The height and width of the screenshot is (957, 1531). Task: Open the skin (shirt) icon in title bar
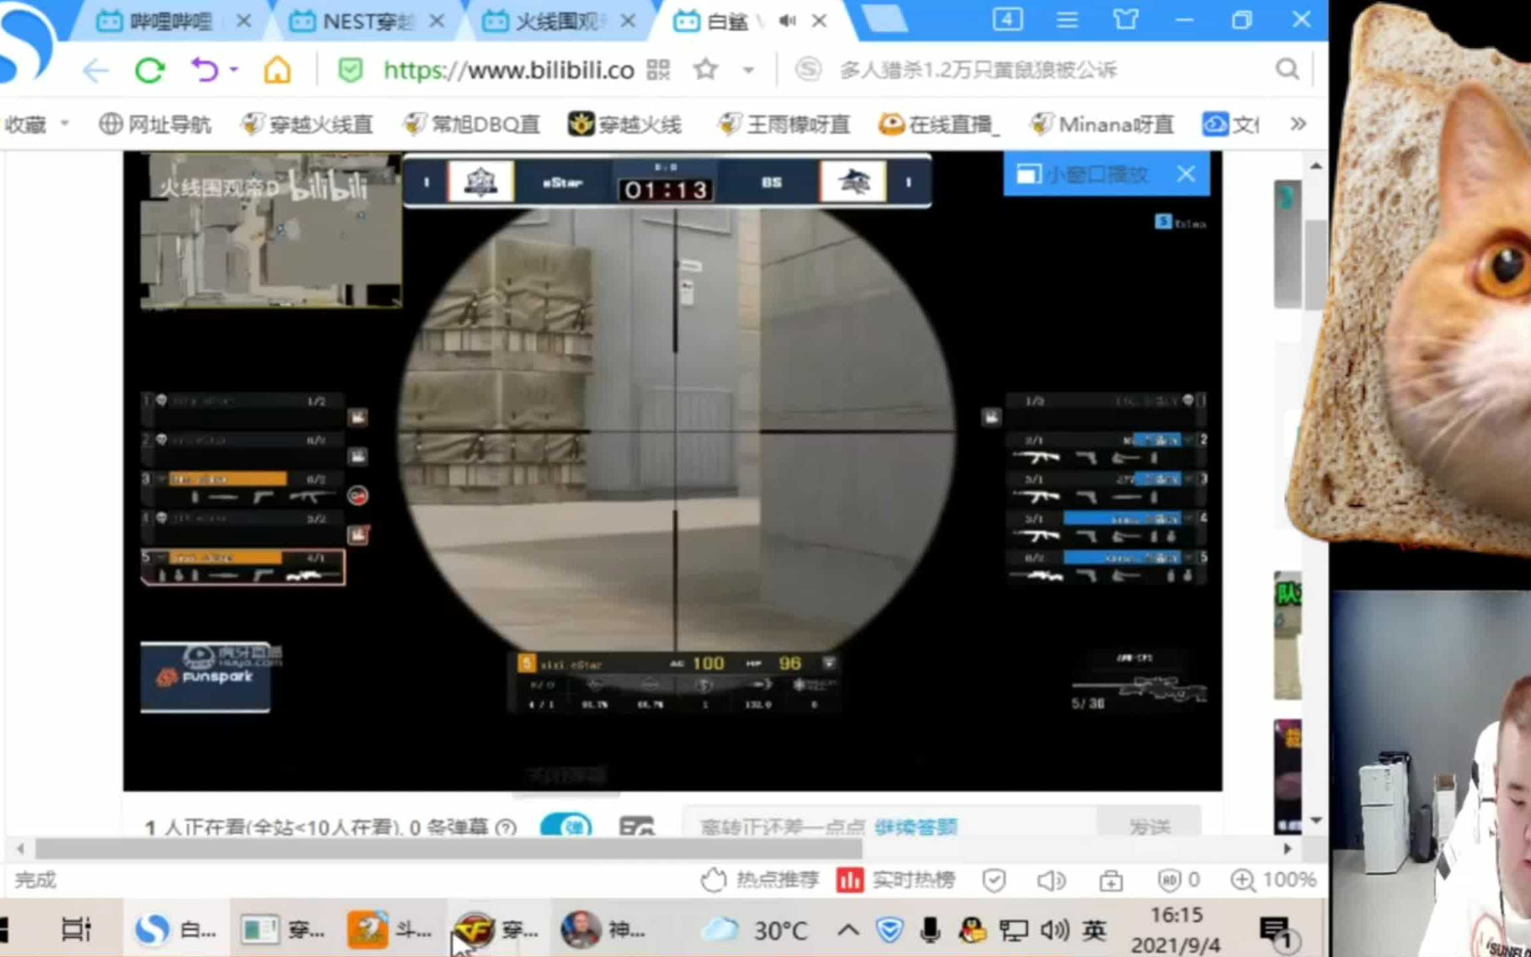tap(1126, 19)
